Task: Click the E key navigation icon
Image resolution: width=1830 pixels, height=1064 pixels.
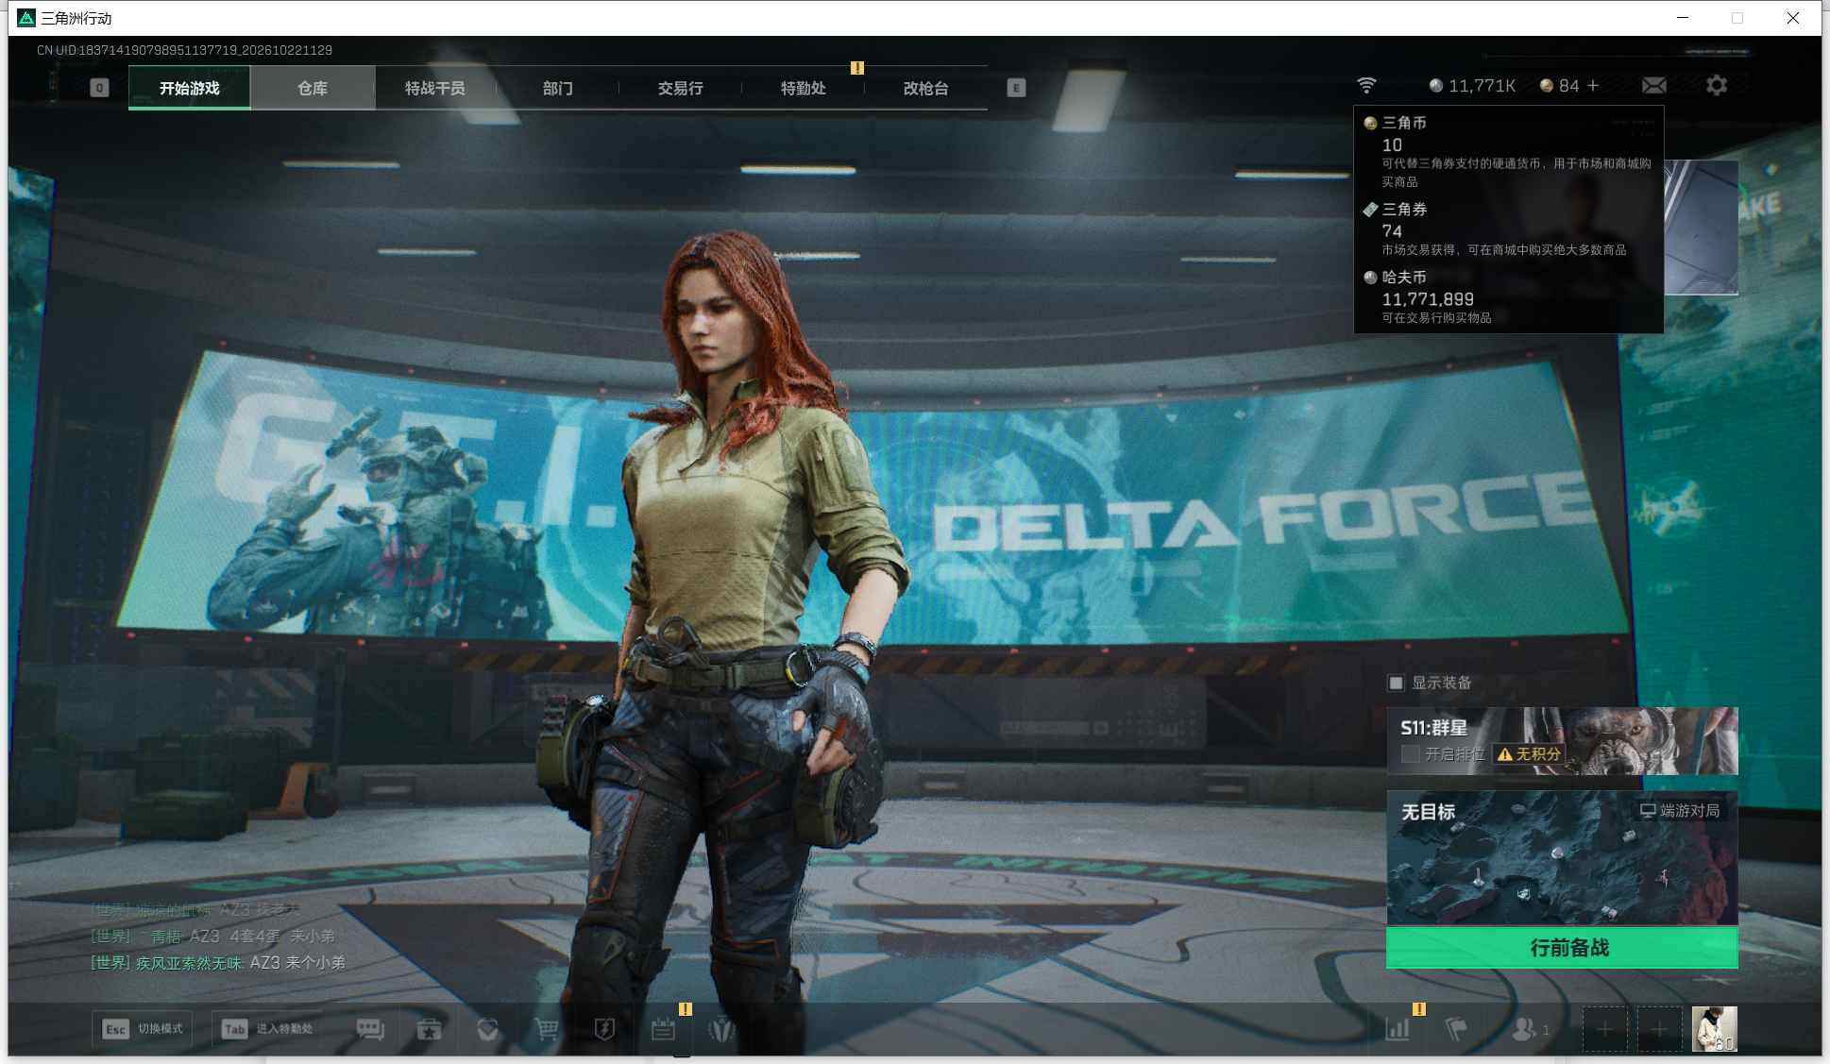Action: (1016, 88)
